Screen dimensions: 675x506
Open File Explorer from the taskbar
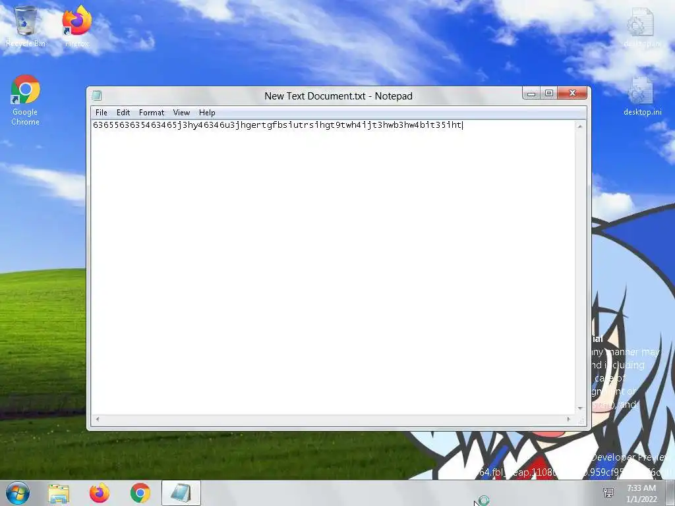pyautogui.click(x=59, y=493)
